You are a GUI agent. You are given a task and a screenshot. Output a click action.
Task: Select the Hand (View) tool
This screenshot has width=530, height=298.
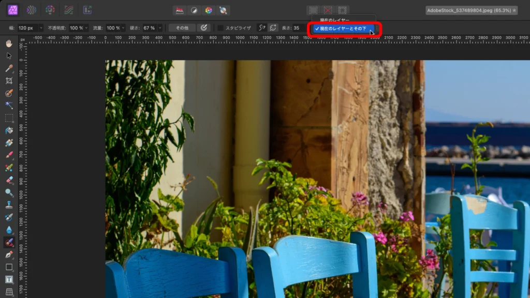pos(9,43)
